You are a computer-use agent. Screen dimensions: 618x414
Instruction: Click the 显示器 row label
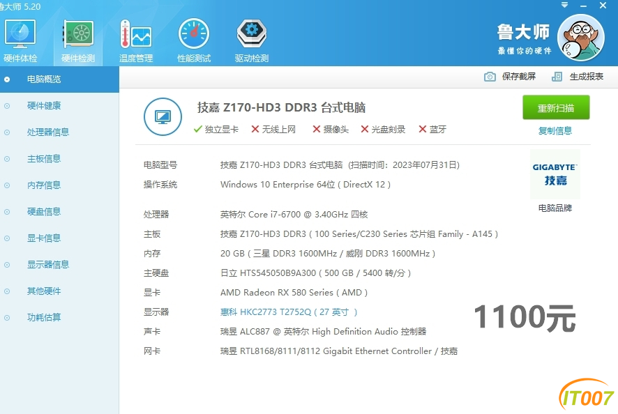click(x=156, y=312)
